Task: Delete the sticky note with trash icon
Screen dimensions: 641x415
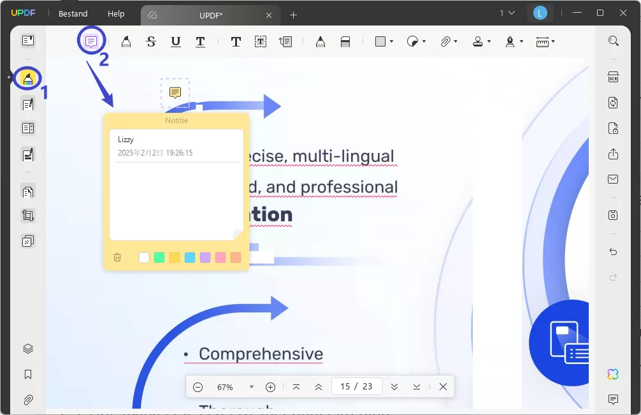Action: (117, 258)
